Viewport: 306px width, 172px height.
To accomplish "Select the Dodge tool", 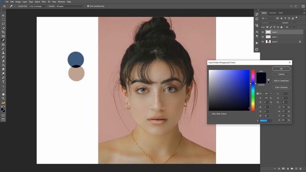I will point(3,74).
